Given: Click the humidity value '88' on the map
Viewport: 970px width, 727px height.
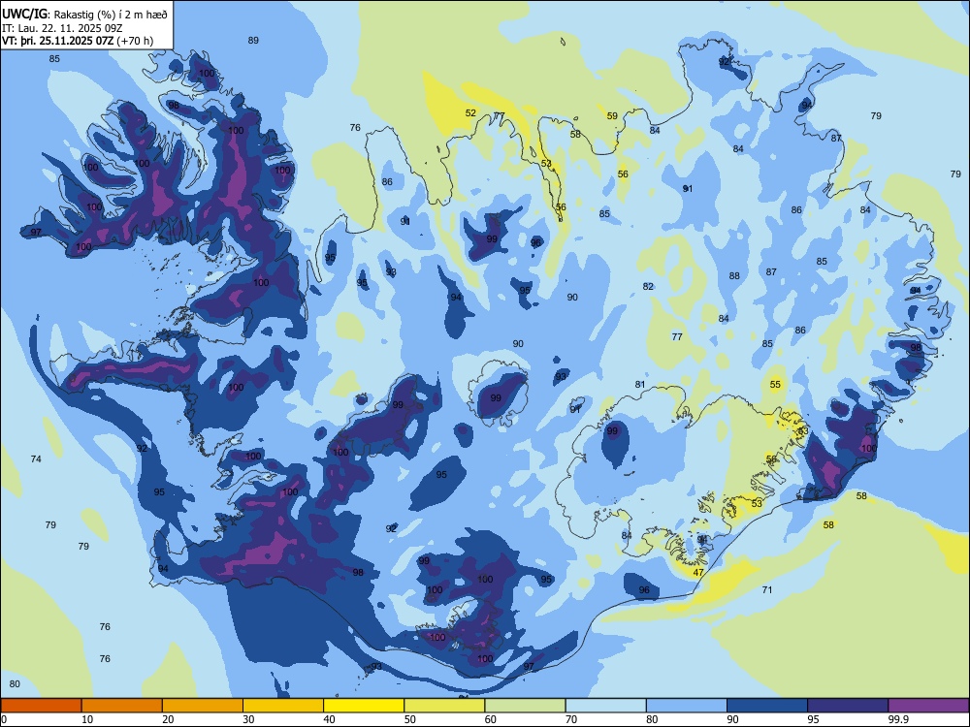Looking at the screenshot, I should click(x=734, y=275).
